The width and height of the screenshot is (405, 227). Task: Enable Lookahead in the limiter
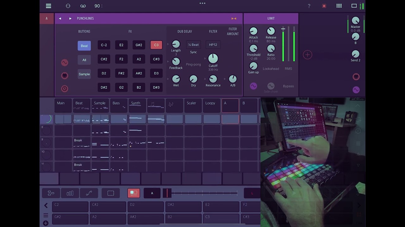pos(271,69)
